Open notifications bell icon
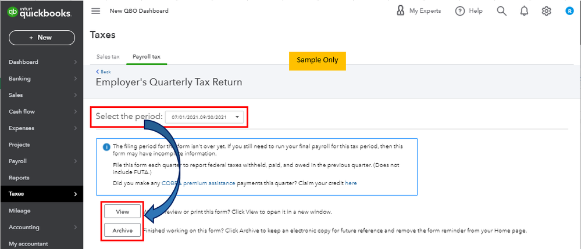This screenshot has width=581, height=249. pyautogui.click(x=525, y=11)
